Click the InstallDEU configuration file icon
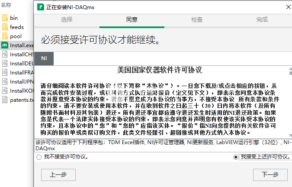292x187 pixels. [5, 63]
